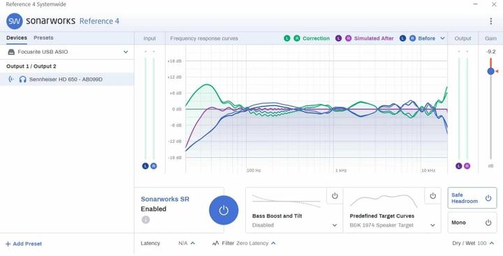The height and width of the screenshot is (256, 503).
Task: Toggle Correction left channel curve visibility
Action: (287, 38)
